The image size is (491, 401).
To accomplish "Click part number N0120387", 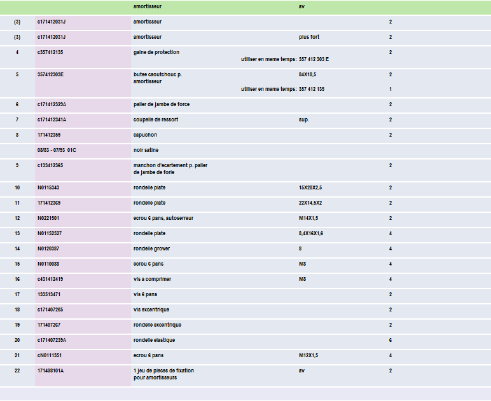I will click(x=48, y=248).
